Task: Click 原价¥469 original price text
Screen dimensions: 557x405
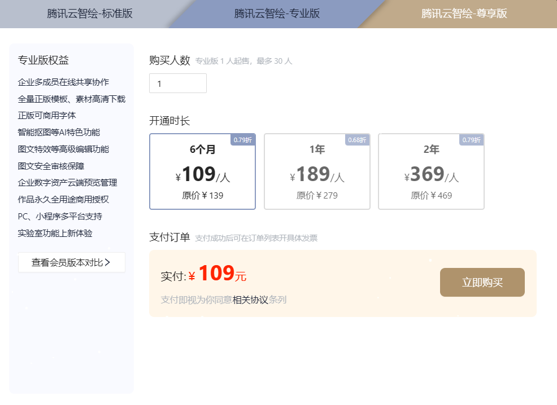Action: coord(431,195)
